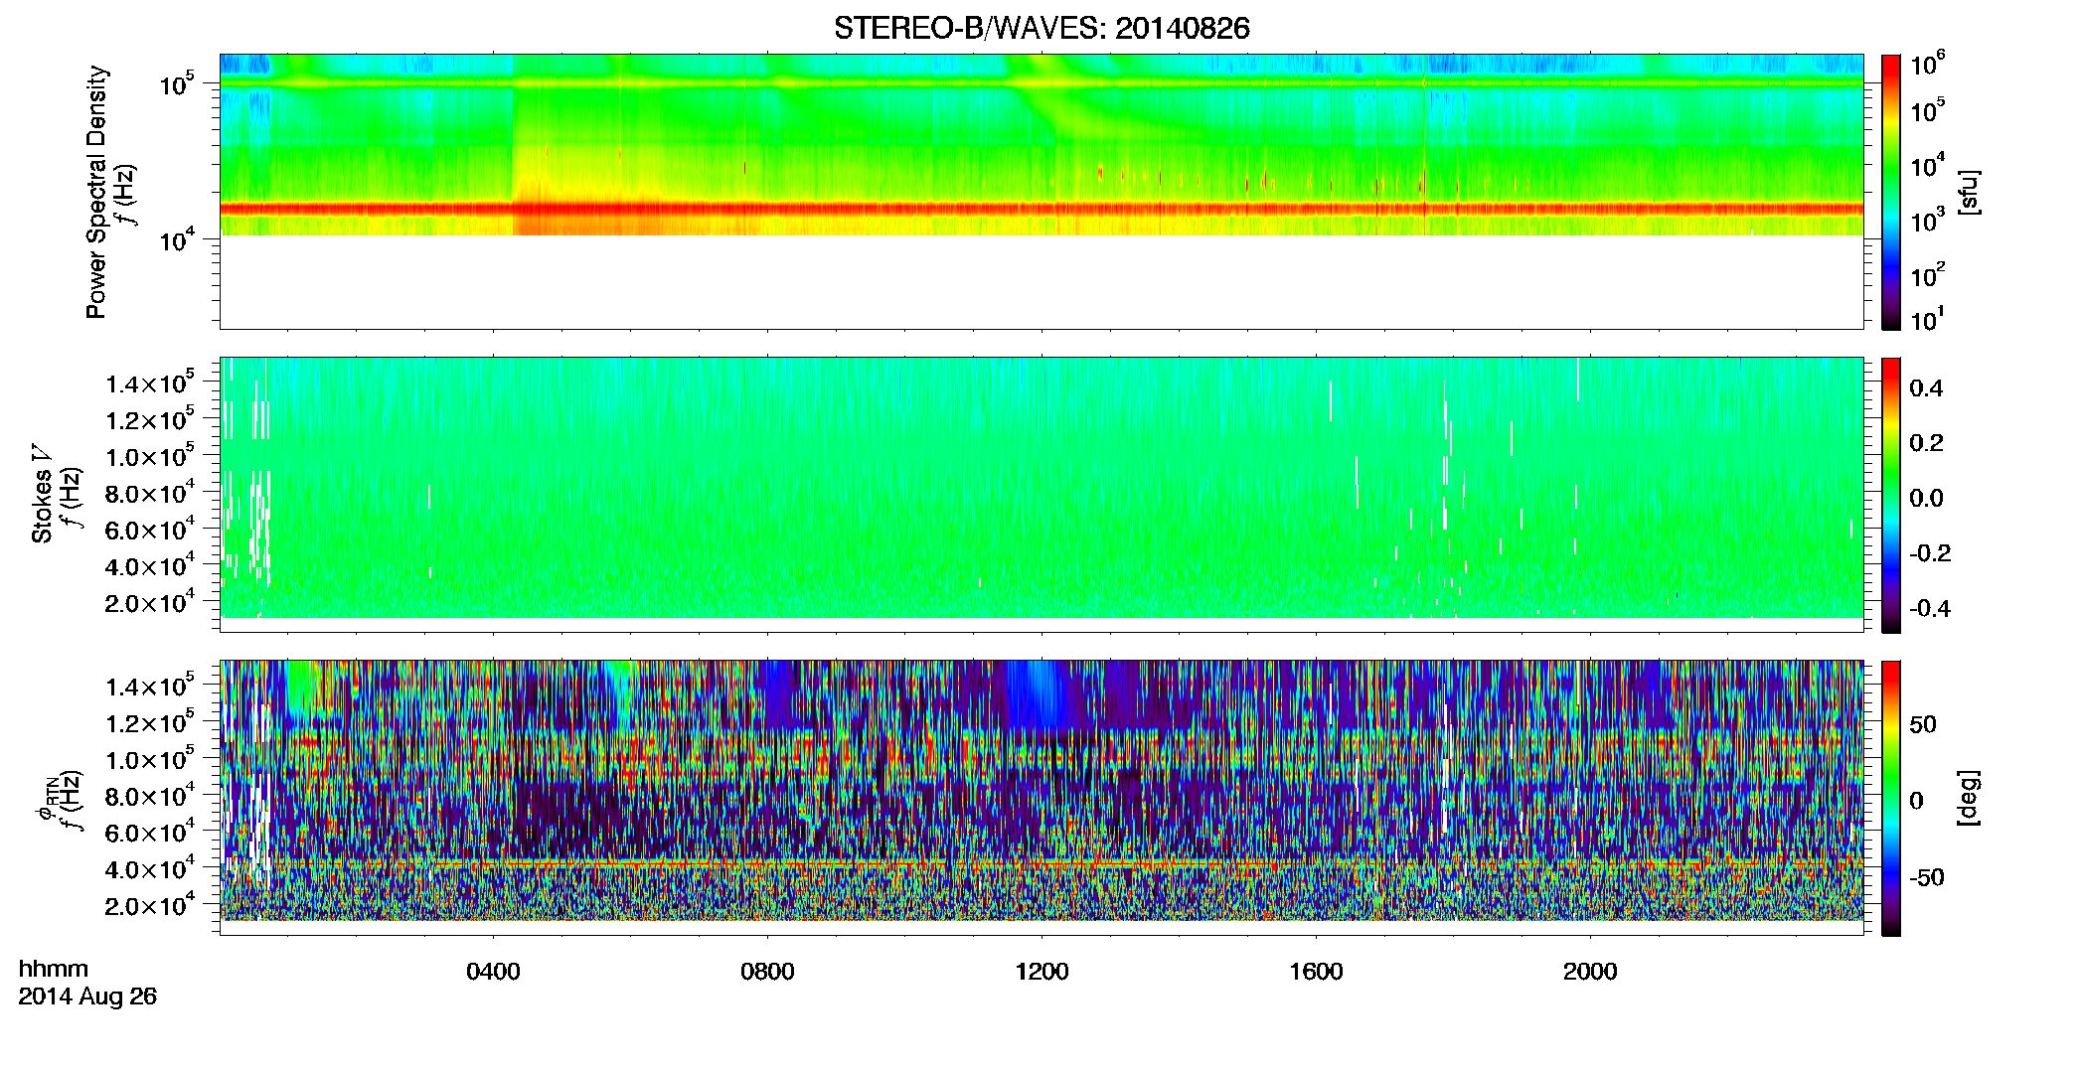Click the -0.4 tick on Stokes colorbar
The image size is (2083, 1073).
pos(1930,608)
